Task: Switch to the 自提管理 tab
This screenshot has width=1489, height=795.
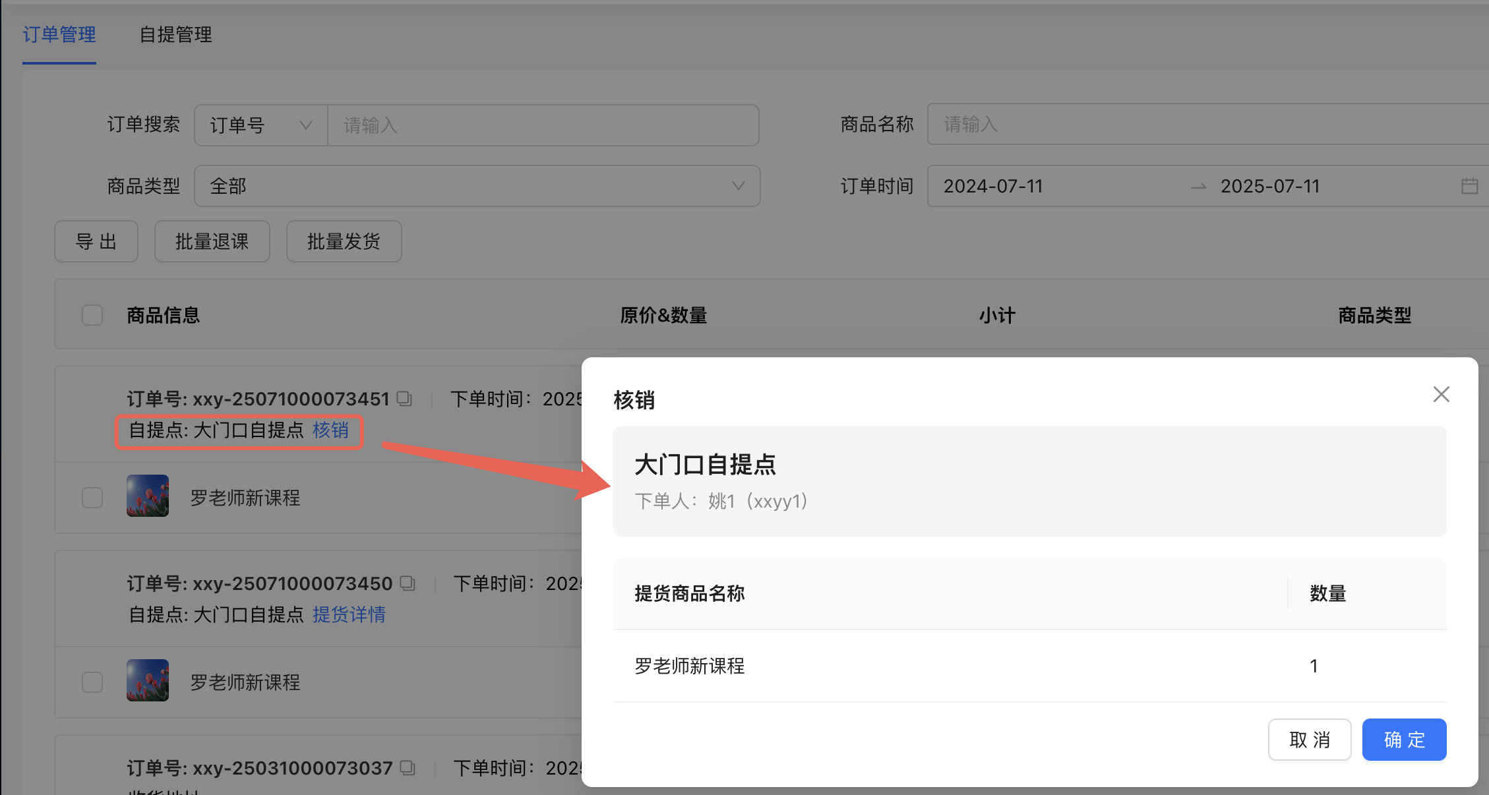Action: 175,34
